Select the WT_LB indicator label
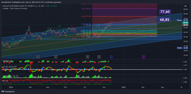The height and width of the screenshot is (94, 191). pyautogui.click(x=5, y=81)
